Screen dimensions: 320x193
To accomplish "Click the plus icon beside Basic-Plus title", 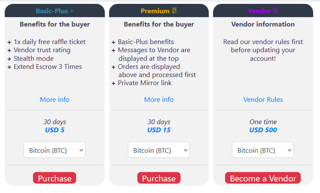I will point(72,11).
